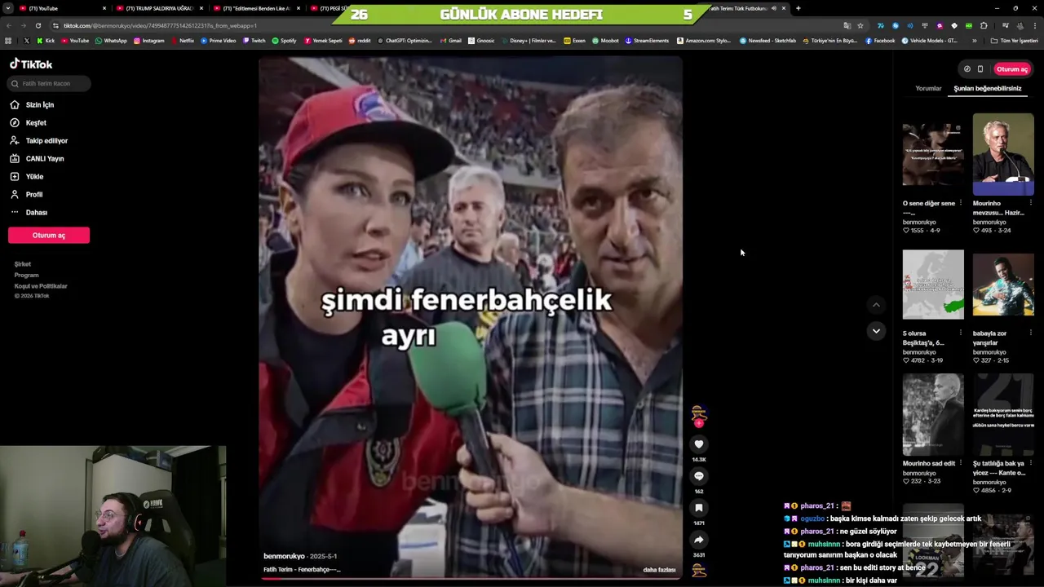Open the spinning music disc icon
Image resolution: width=1044 pixels, height=587 pixels.
coord(699,571)
